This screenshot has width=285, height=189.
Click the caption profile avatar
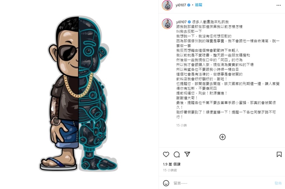pyautogui.click(x=167, y=24)
